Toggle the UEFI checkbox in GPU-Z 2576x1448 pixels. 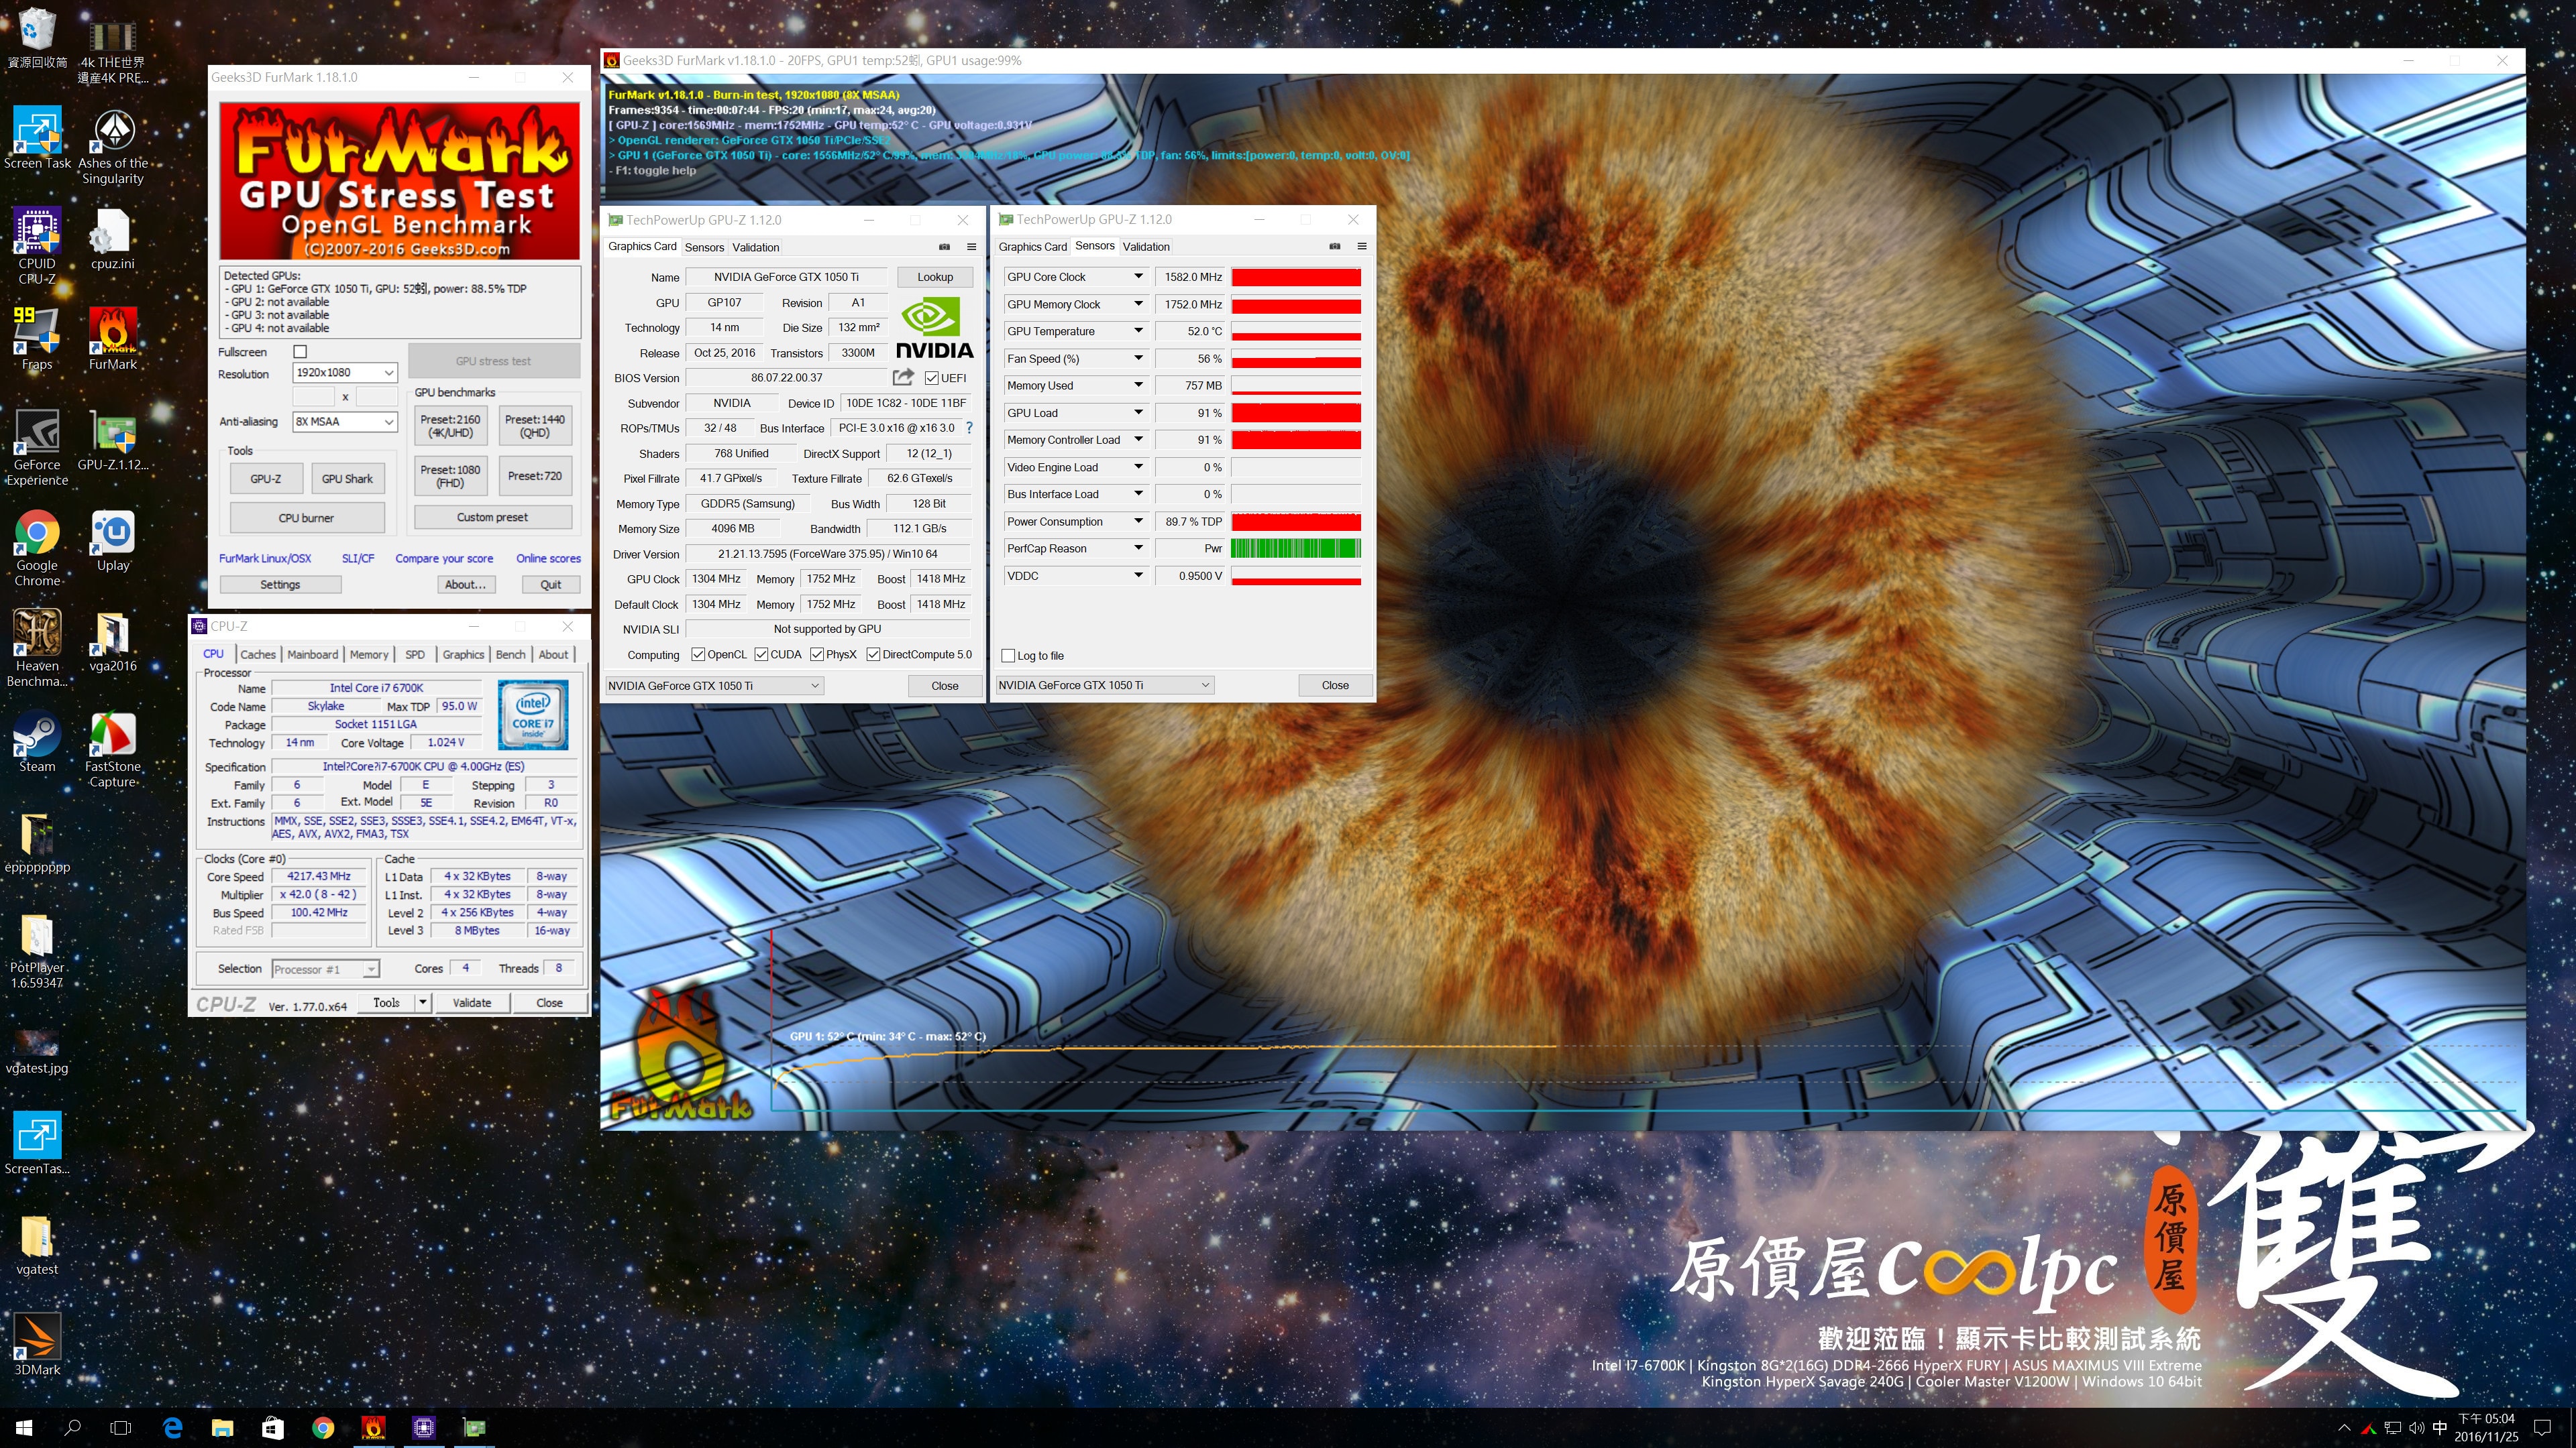click(x=932, y=377)
